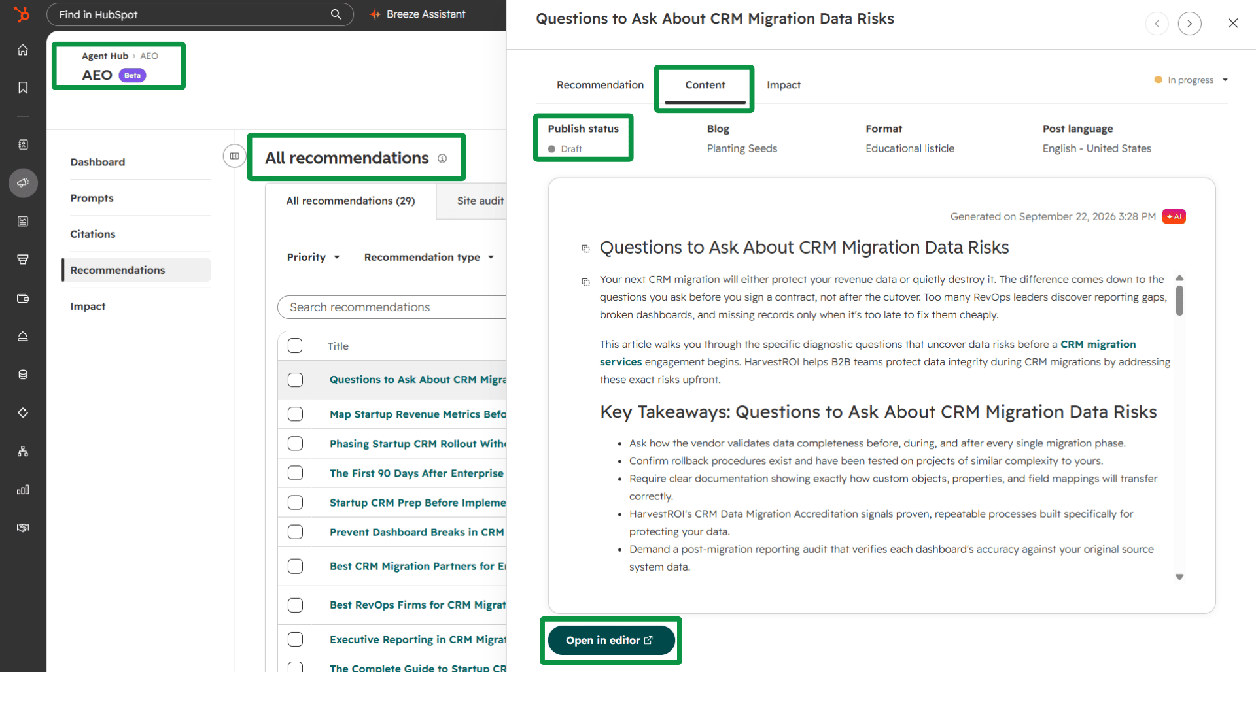Open the Bookmarks icon in sidebar
This screenshot has width=1256, height=706.
[x=23, y=88]
